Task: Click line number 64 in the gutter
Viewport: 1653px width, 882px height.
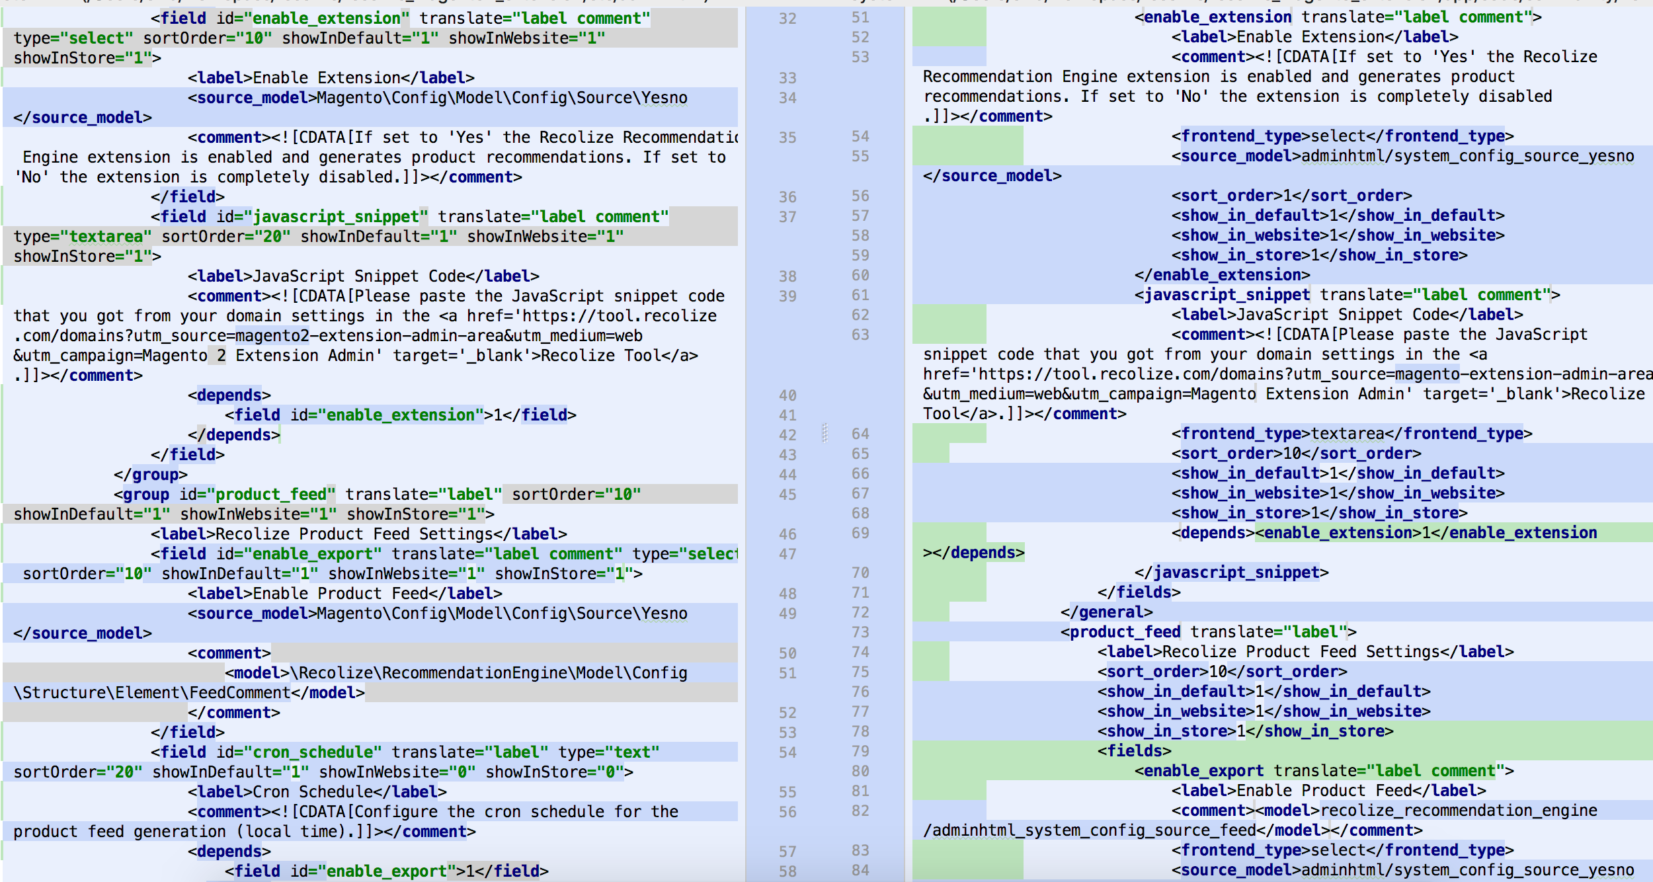Action: click(x=860, y=434)
